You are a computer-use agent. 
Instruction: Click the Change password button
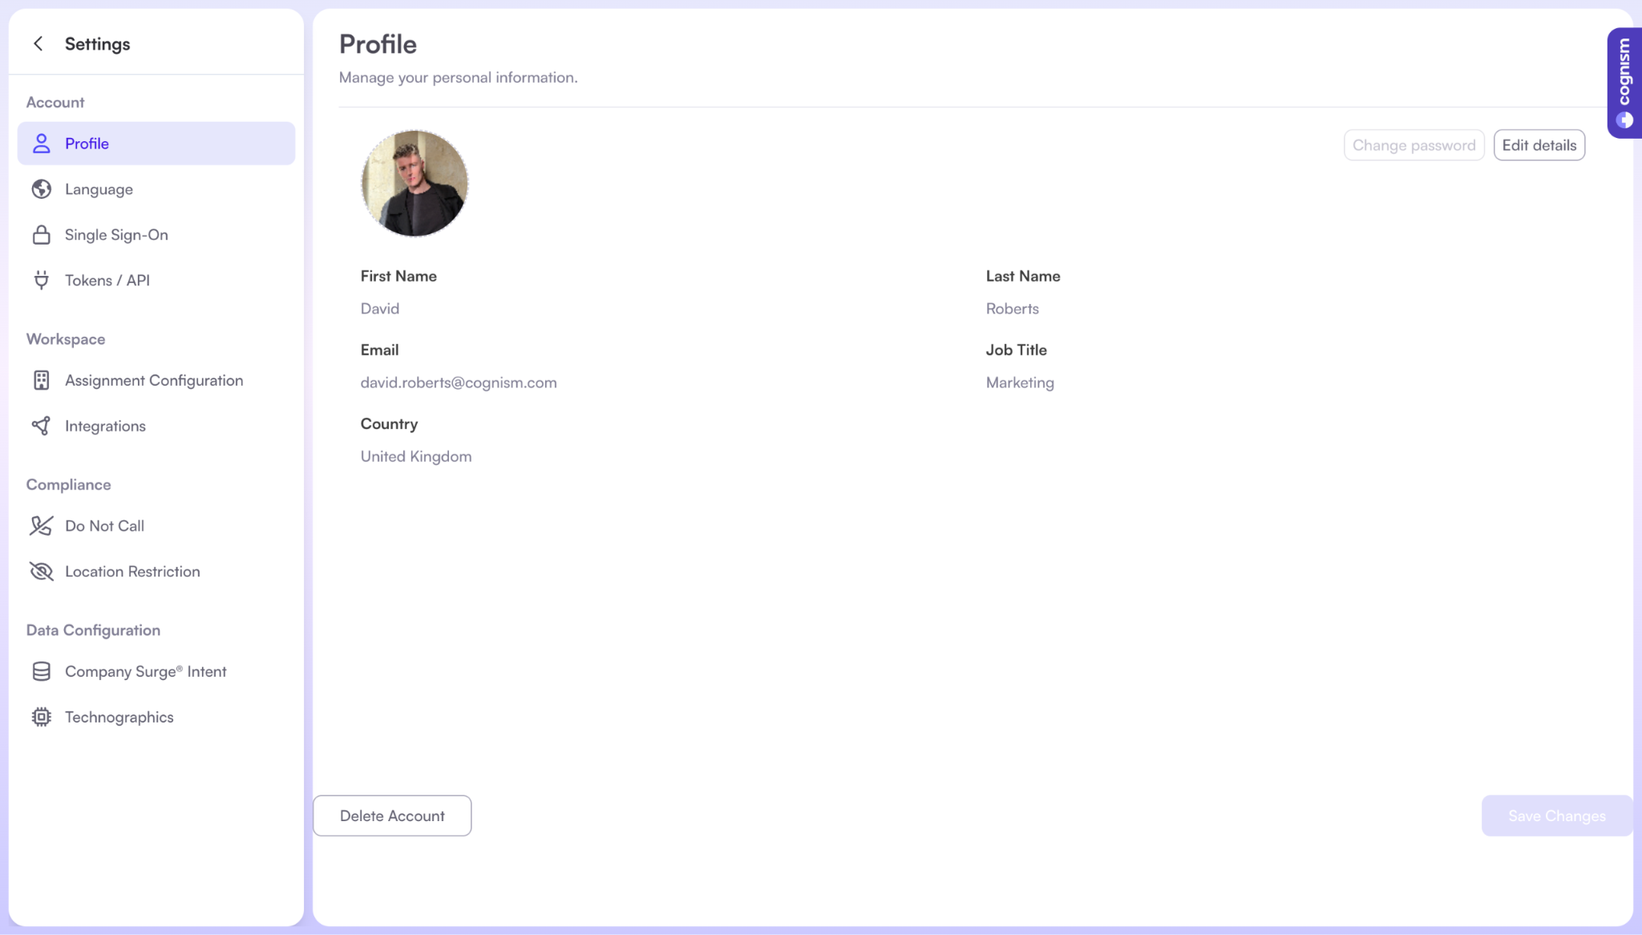[x=1413, y=145]
